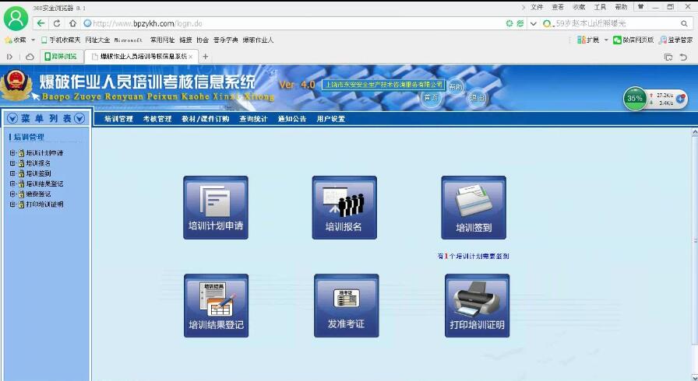Open the 考核管理 menu

point(157,119)
